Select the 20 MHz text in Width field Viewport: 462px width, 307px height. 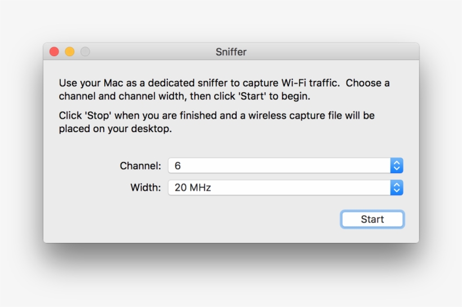click(193, 188)
